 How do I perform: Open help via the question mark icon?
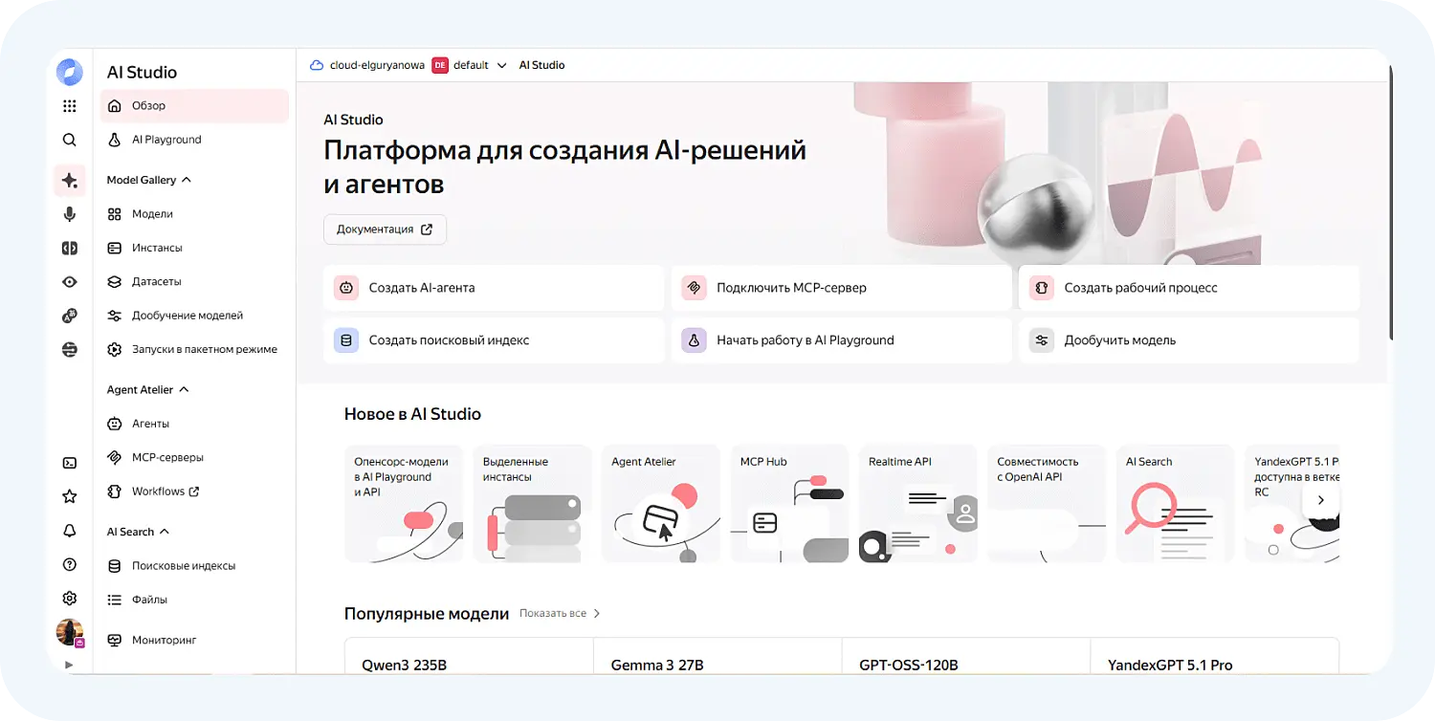(69, 564)
